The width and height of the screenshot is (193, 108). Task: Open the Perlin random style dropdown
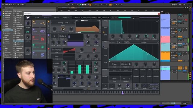[x=114, y=78]
